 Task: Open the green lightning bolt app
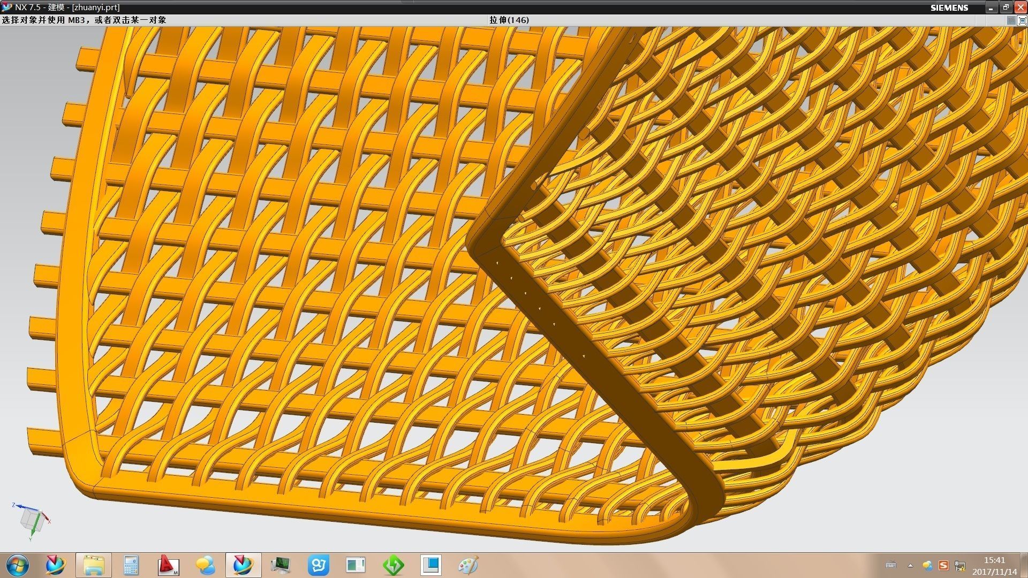pyautogui.click(x=394, y=565)
